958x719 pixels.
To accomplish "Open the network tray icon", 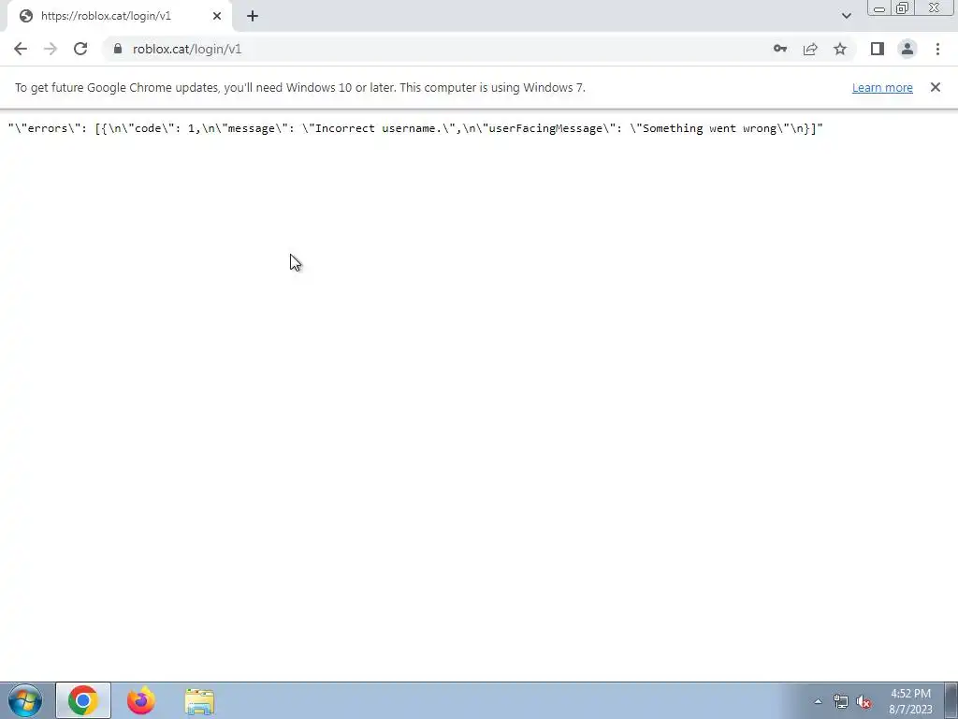I will click(841, 702).
